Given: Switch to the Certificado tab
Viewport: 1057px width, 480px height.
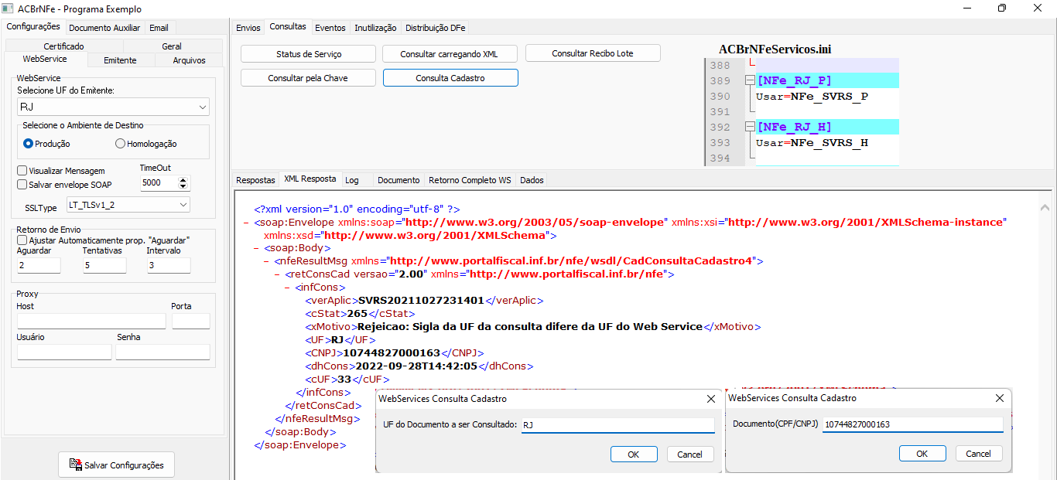Looking at the screenshot, I should pyautogui.click(x=64, y=46).
